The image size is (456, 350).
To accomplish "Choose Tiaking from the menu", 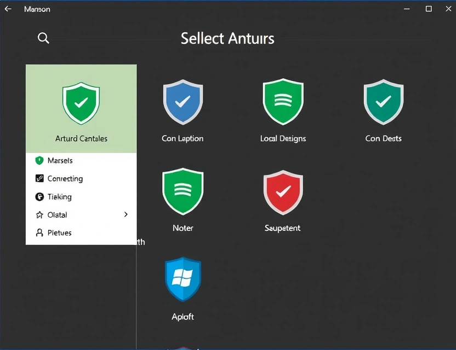I will point(81,197).
